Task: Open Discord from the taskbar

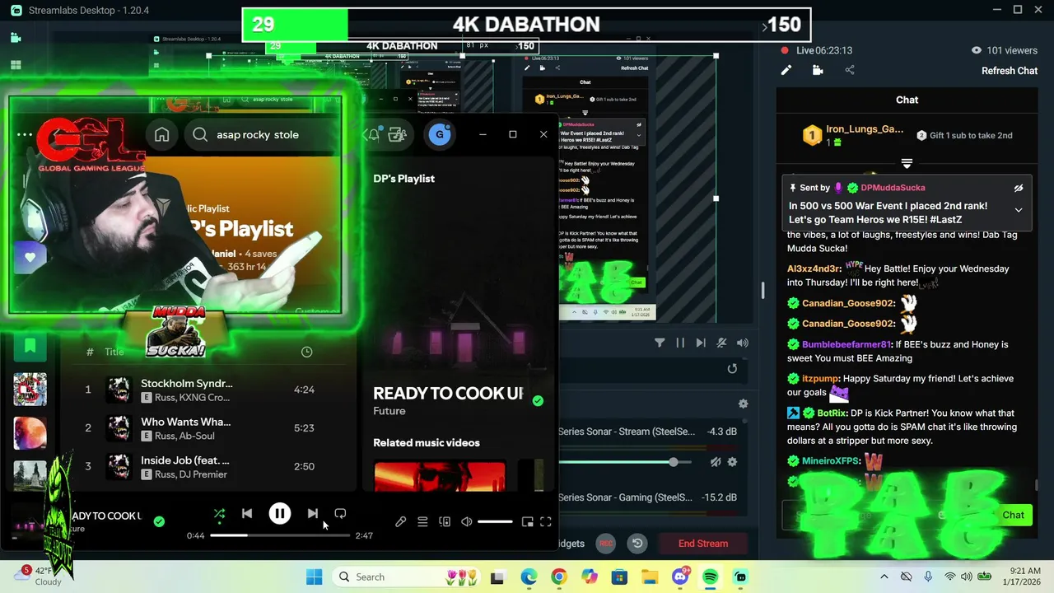Action: pos(680,577)
